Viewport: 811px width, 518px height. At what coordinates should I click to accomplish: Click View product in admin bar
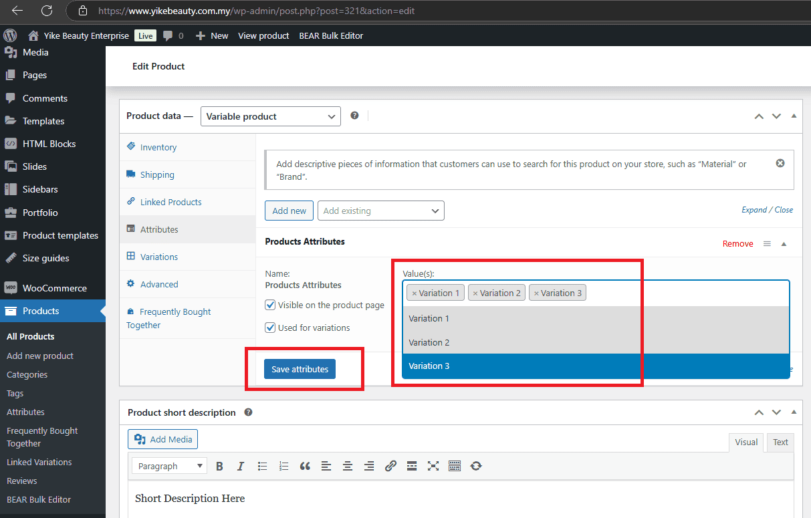[x=263, y=35]
